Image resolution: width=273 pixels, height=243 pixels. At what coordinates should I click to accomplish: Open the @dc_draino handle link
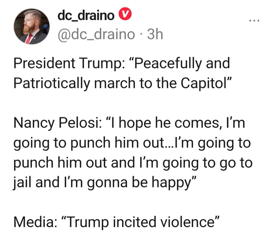pyautogui.click(x=96, y=35)
